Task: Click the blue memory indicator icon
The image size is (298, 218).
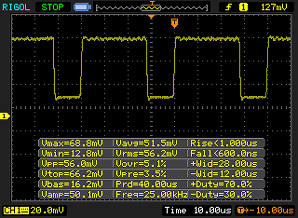Action: pos(80,7)
